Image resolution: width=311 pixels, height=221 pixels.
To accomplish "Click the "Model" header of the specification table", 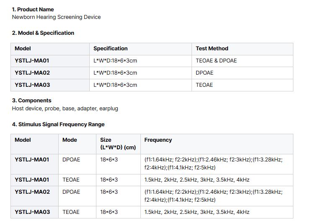I will click(x=23, y=49).
